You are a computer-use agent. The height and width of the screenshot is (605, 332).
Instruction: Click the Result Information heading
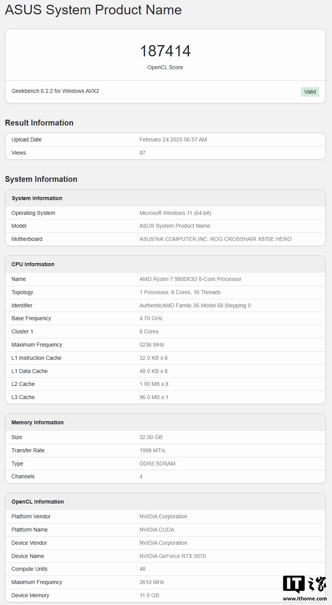(x=39, y=123)
